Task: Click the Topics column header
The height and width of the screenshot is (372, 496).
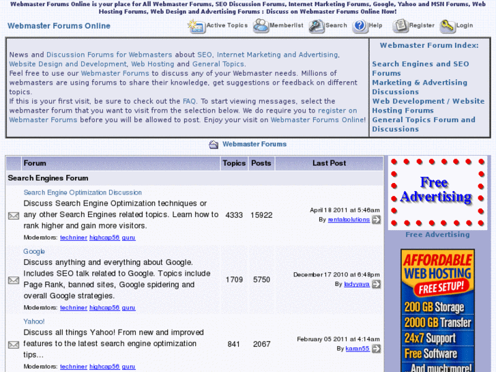Action: pos(234,163)
